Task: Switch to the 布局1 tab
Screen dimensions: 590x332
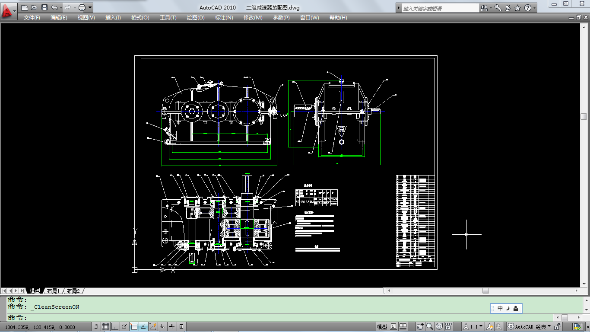Action: pos(53,291)
